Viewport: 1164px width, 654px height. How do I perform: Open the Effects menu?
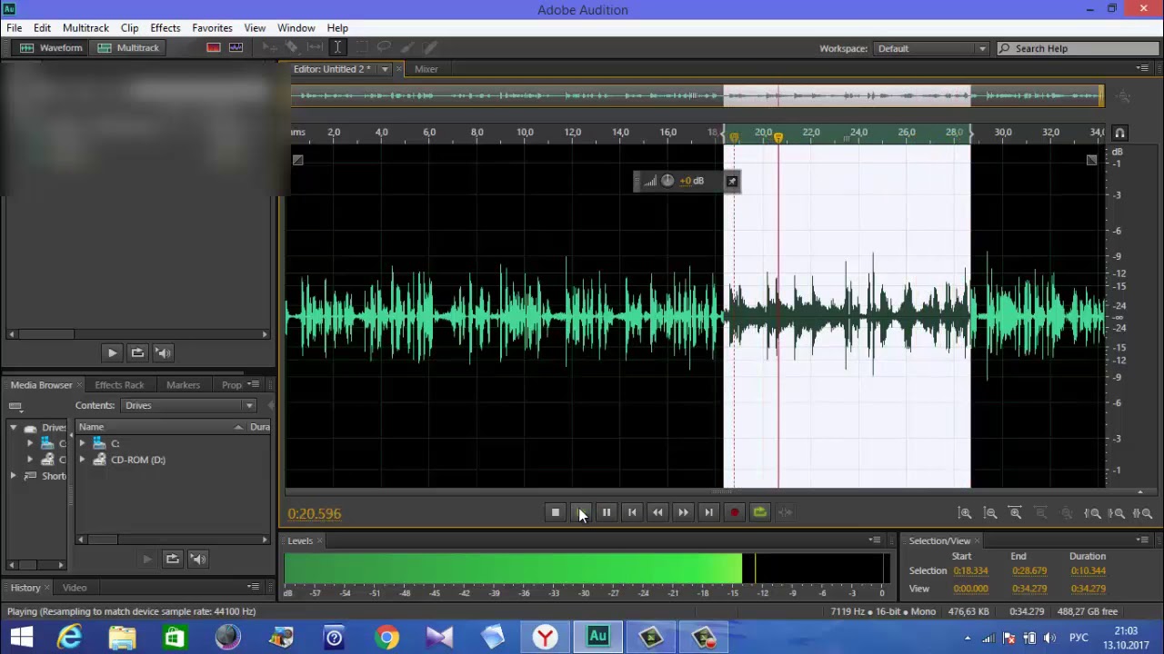[x=166, y=28]
